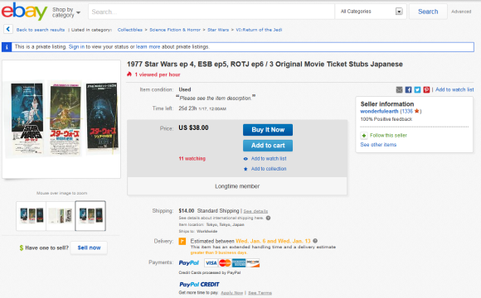Share listing via email icon

click(399, 89)
